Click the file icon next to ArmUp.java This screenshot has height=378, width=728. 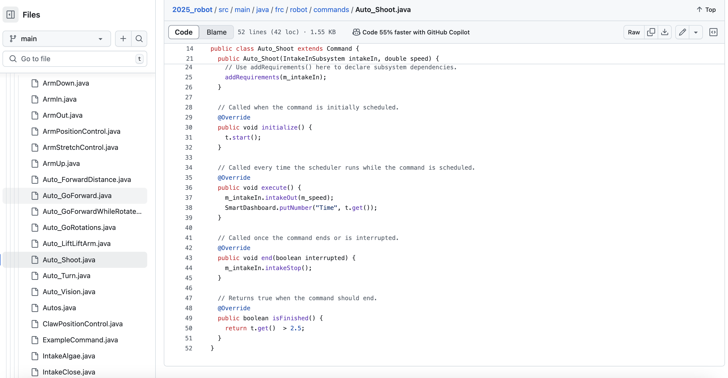point(35,163)
